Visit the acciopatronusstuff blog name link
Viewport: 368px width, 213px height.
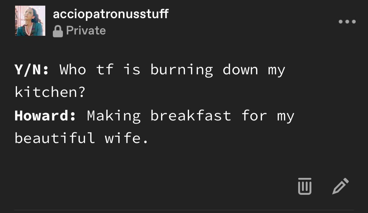(110, 14)
